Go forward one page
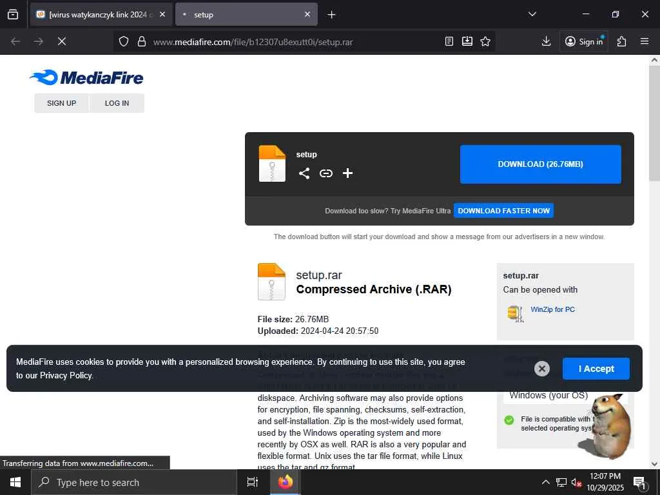660x495 pixels. (39, 41)
